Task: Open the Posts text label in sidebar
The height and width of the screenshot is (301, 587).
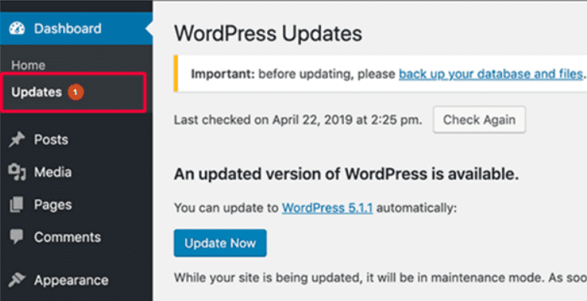Action: 51,140
